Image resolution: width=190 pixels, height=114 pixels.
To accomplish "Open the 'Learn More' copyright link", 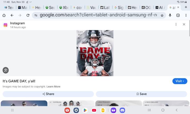I will [53, 87].
